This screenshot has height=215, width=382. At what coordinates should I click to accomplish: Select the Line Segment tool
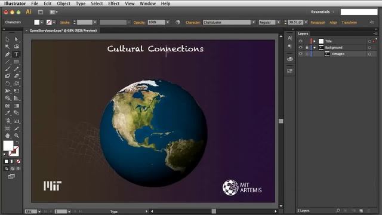pyautogui.click(x=7, y=62)
